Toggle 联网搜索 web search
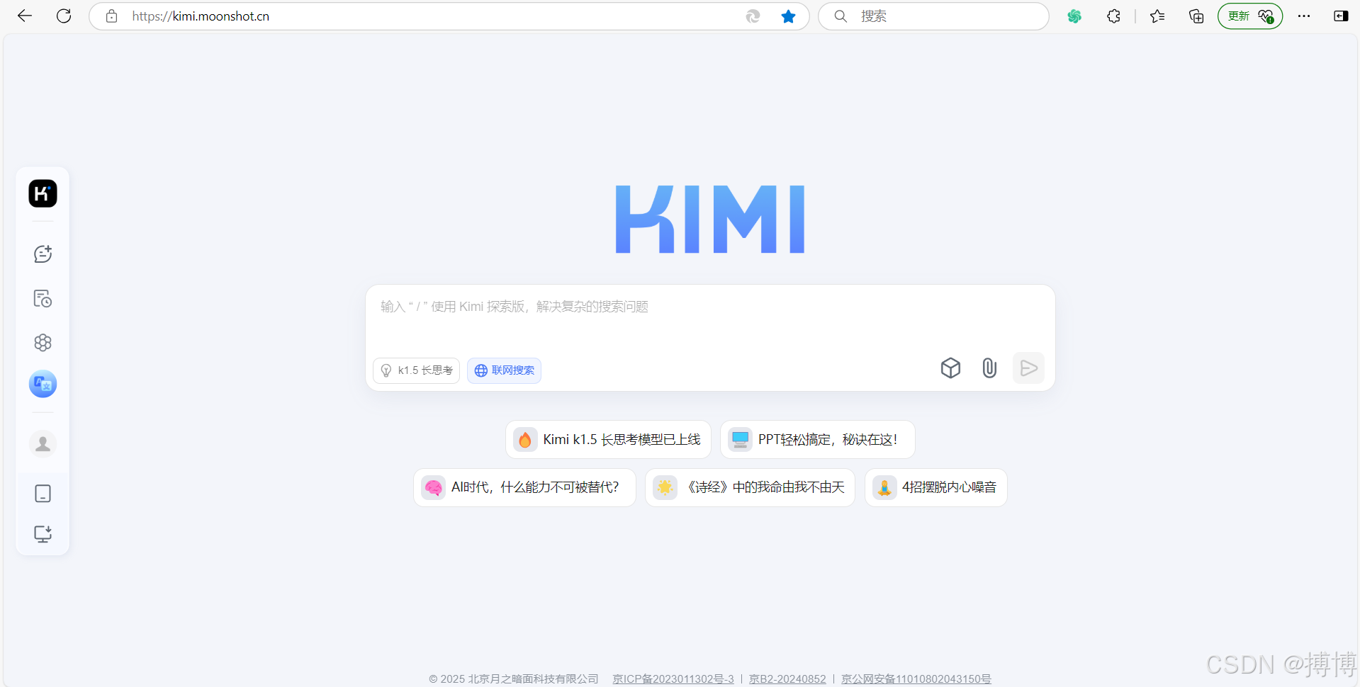 pyautogui.click(x=504, y=370)
